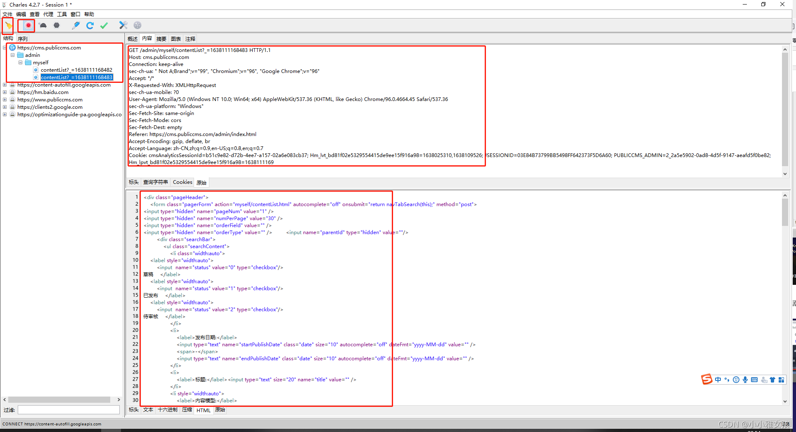
Task: Click the microphone voice input icon
Action: pos(745,380)
